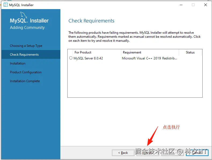Open Installation Complete step in sidebar
212x160 pixels.
click(25, 81)
